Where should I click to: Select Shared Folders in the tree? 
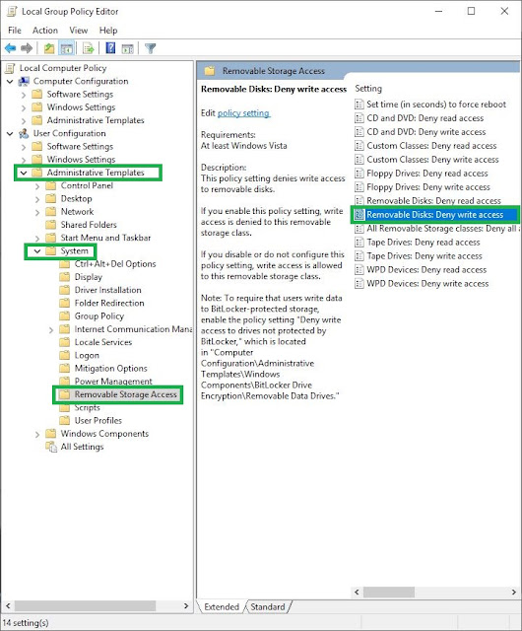coord(89,225)
